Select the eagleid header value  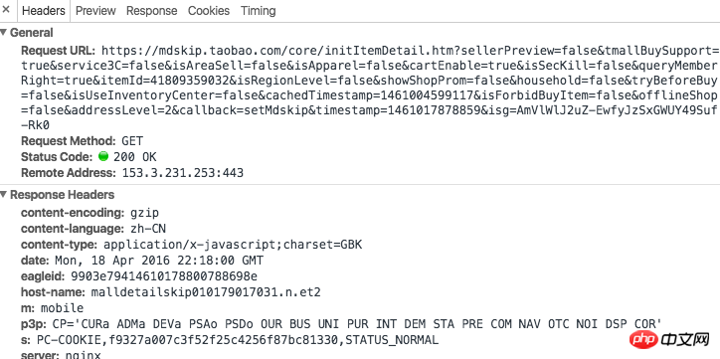tap(164, 276)
